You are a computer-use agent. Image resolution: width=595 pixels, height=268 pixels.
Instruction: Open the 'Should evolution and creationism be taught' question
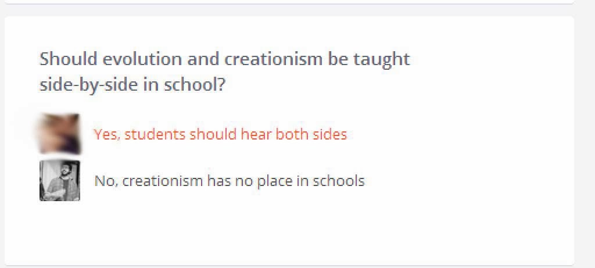(x=225, y=72)
